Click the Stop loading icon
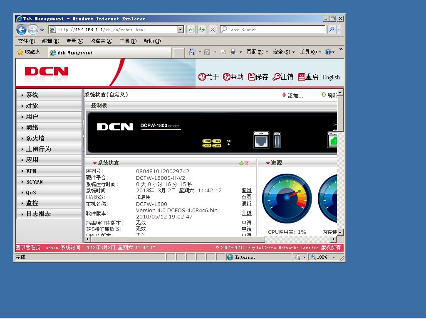Screen dimensions: 426x319 [x=213, y=29]
